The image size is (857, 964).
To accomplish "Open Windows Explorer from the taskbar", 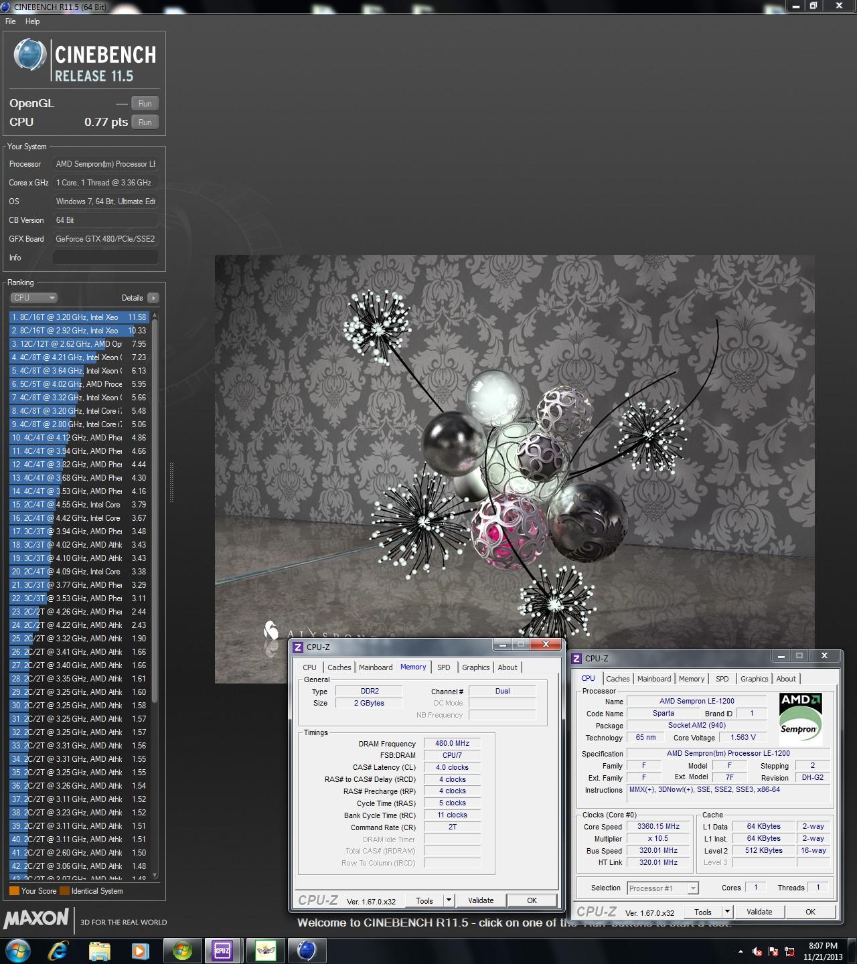I will point(100,951).
